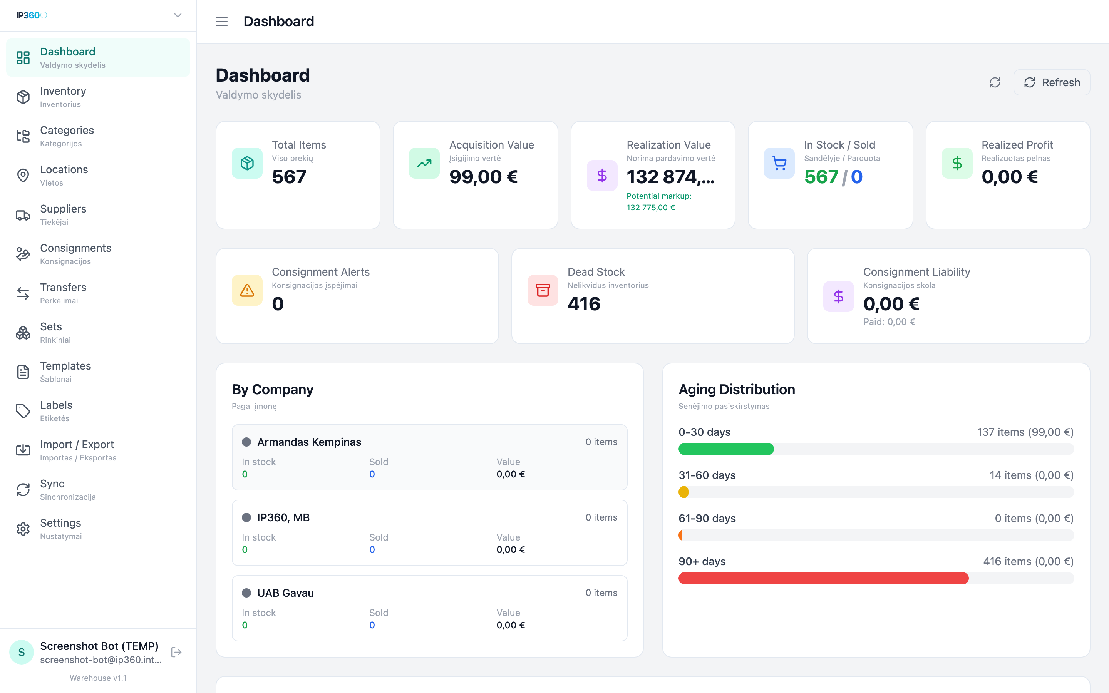This screenshot has width=1109, height=693.
Task: Click the Categories tree icon
Action: point(23,137)
